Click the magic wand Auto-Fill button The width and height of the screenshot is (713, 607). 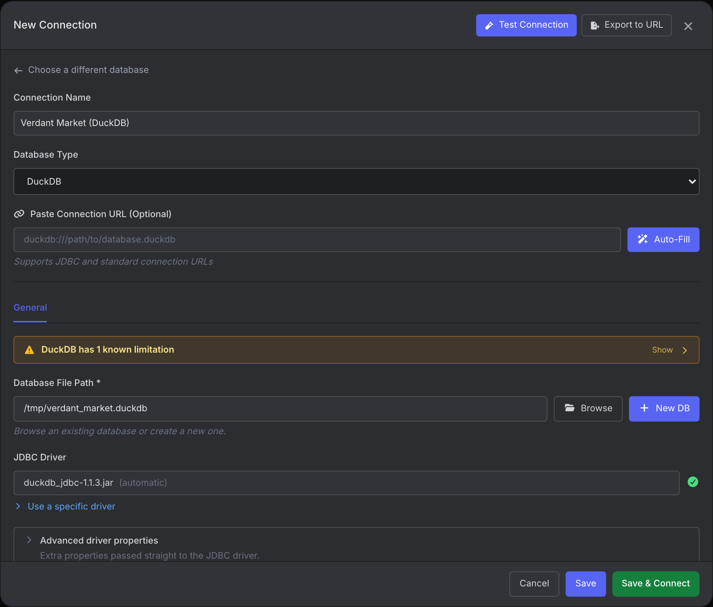click(x=663, y=240)
